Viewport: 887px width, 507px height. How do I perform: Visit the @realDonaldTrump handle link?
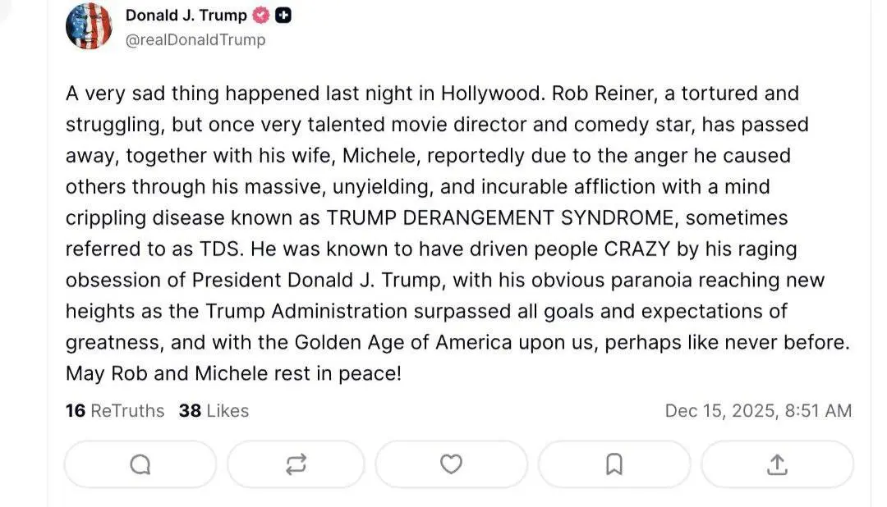pyautogui.click(x=195, y=39)
